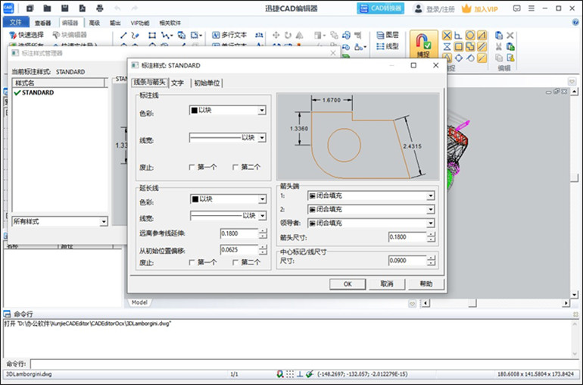Screen dimensions: 583x385
Task: Click the delete X icon in 编辑 group
Action: point(510,36)
